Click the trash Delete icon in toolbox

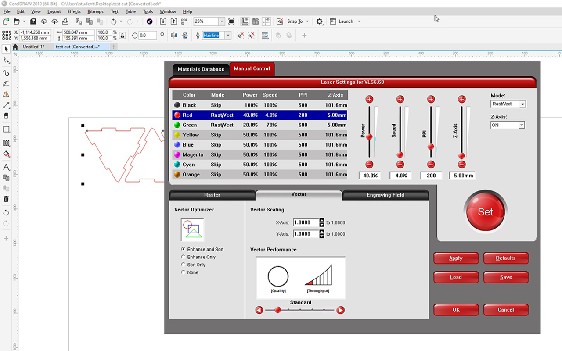coord(6,199)
